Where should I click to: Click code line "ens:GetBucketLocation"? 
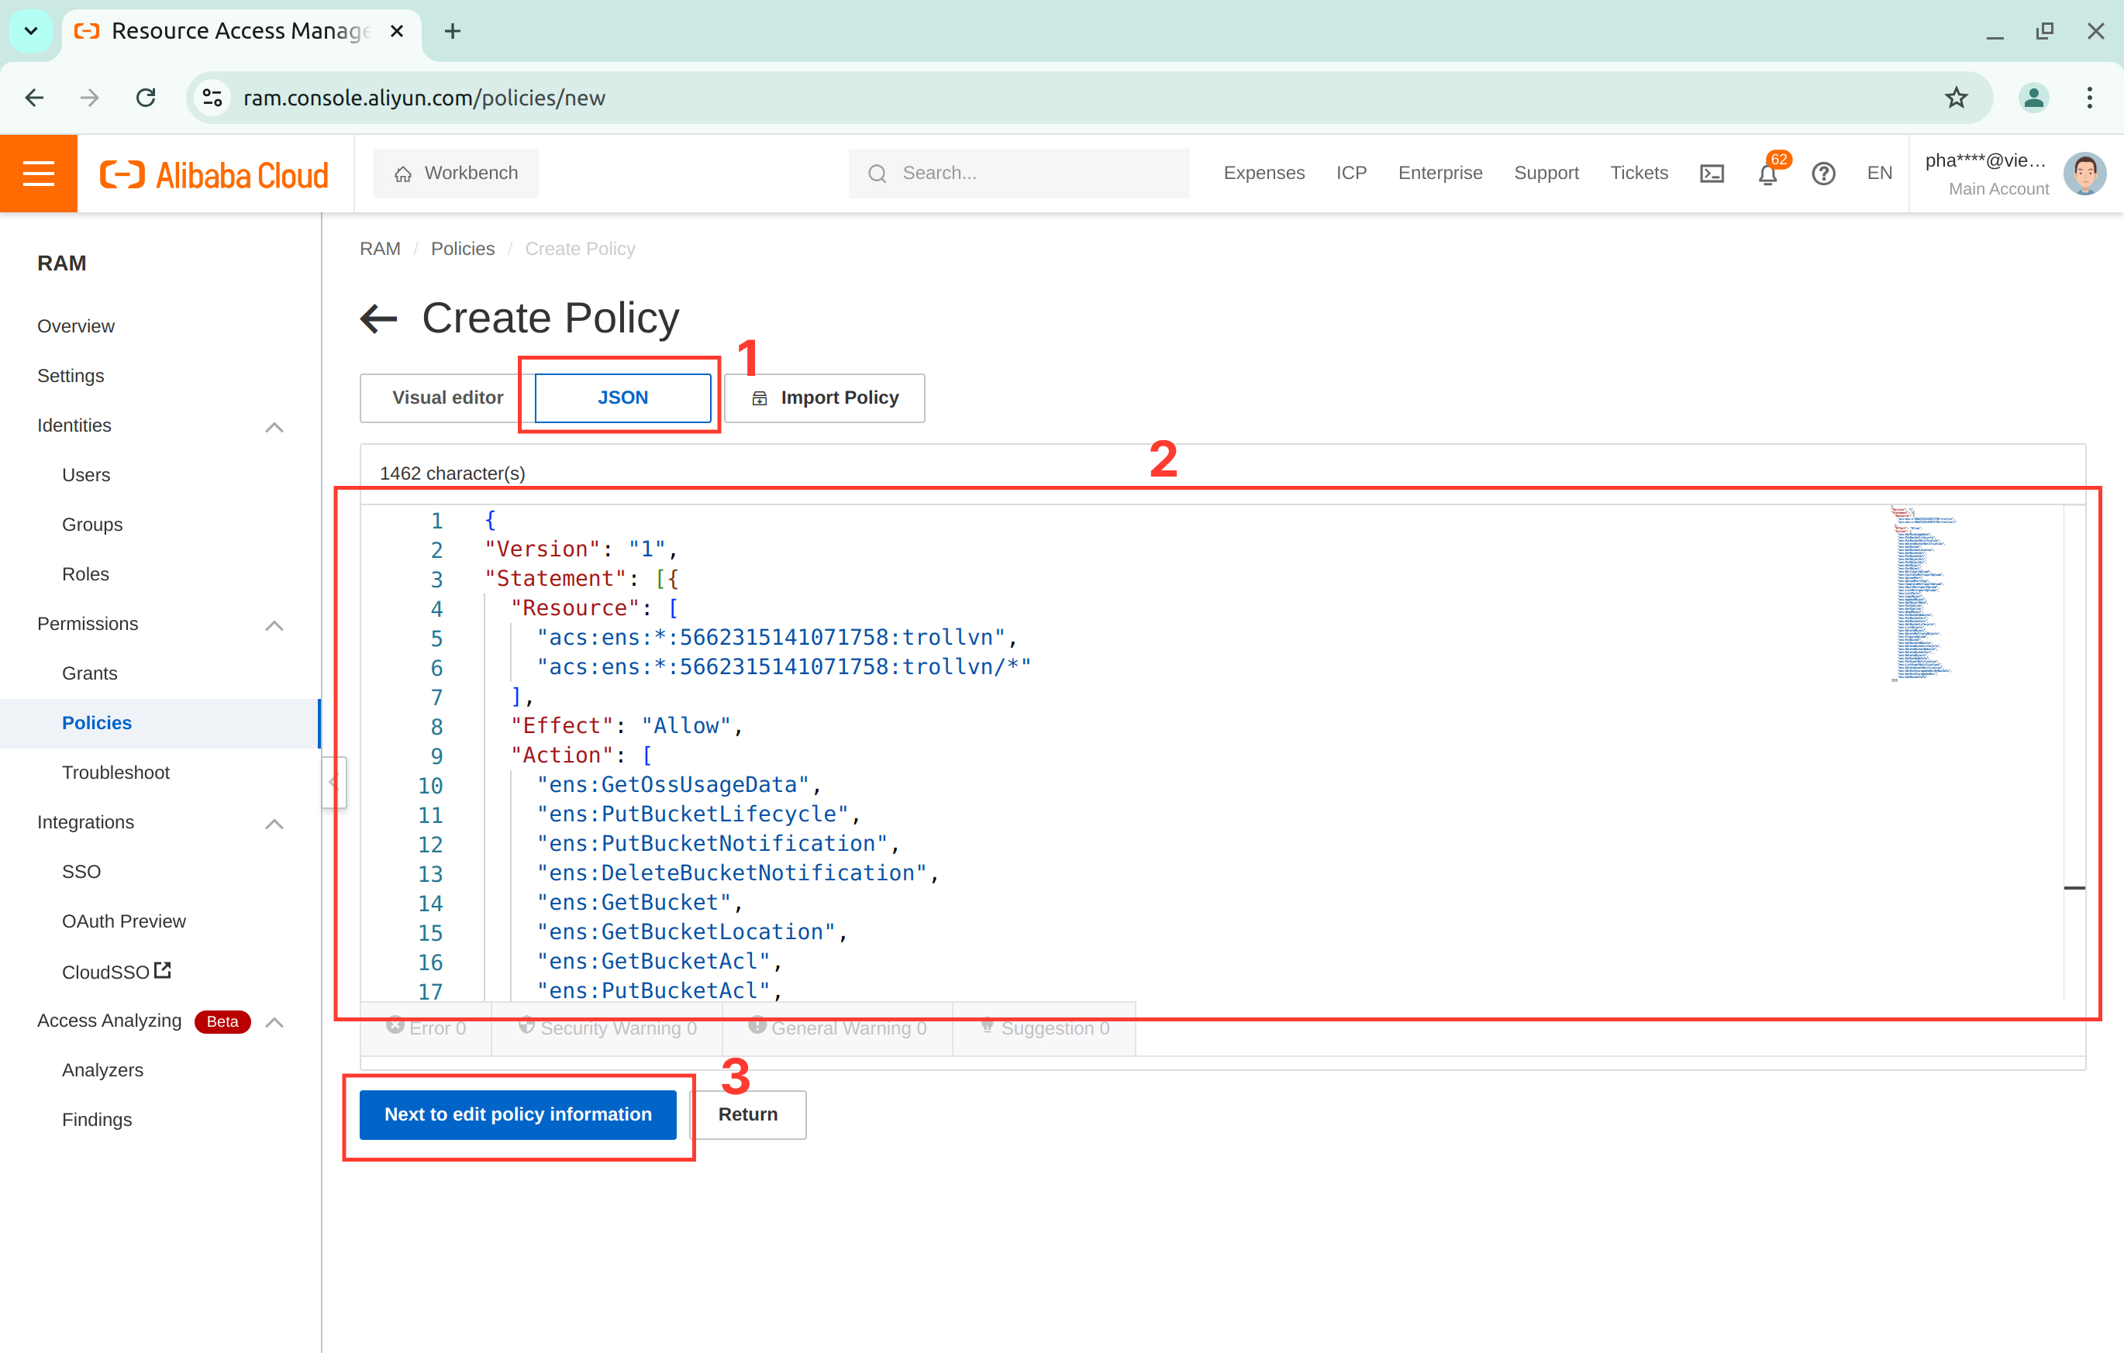click(x=691, y=931)
